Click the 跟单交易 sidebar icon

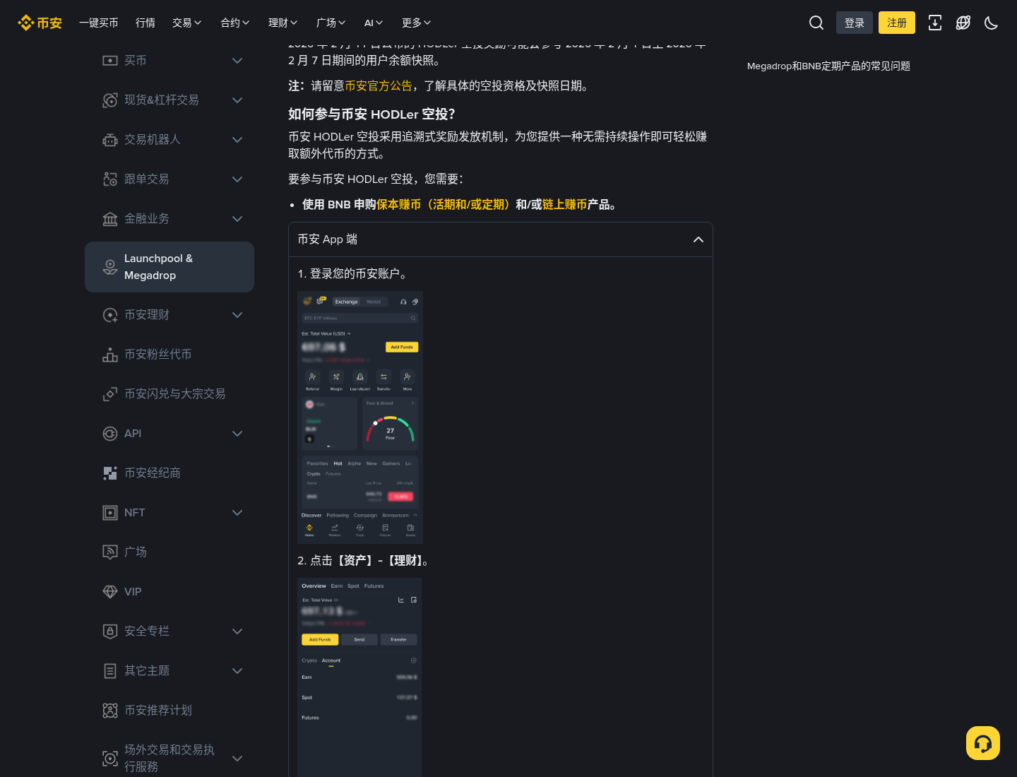(110, 179)
